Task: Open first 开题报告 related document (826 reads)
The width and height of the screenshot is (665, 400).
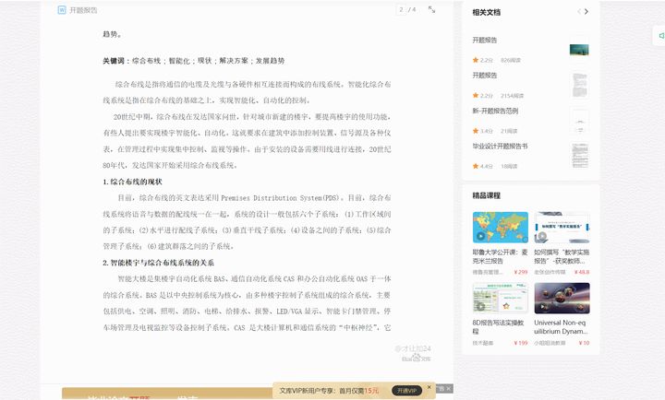Action: click(485, 40)
